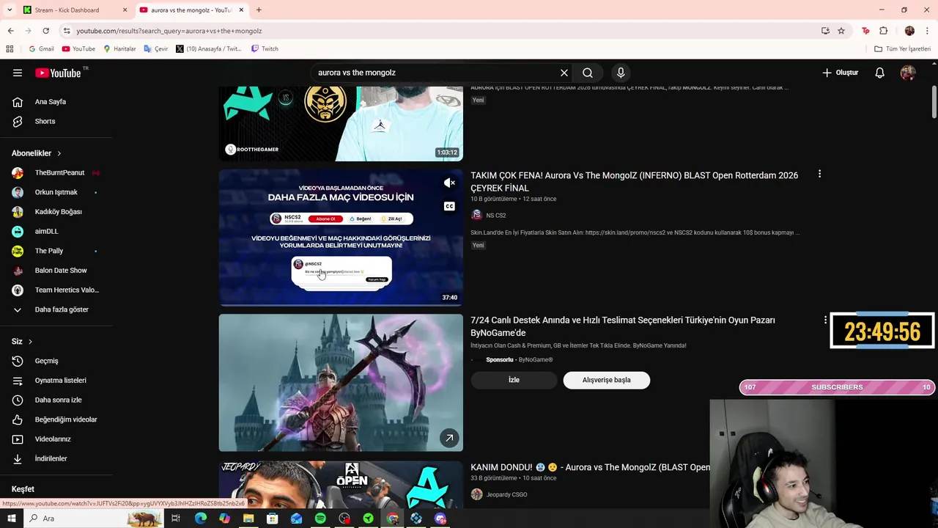Click the Alışverişe başla button

click(x=606, y=380)
